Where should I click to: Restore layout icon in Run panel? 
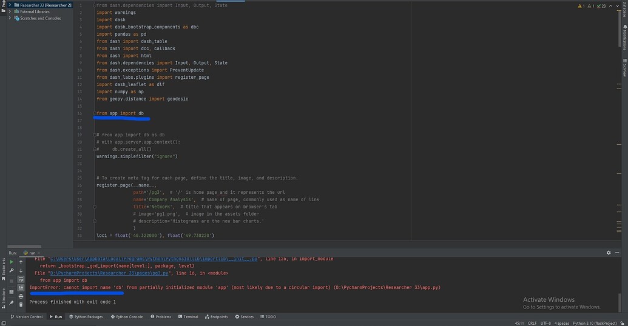click(x=11, y=292)
